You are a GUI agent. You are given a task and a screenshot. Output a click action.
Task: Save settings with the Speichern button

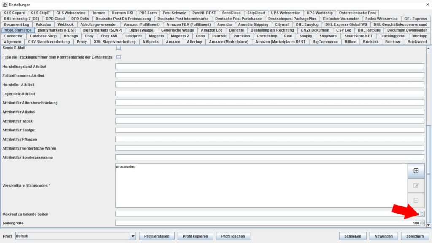click(x=415, y=236)
